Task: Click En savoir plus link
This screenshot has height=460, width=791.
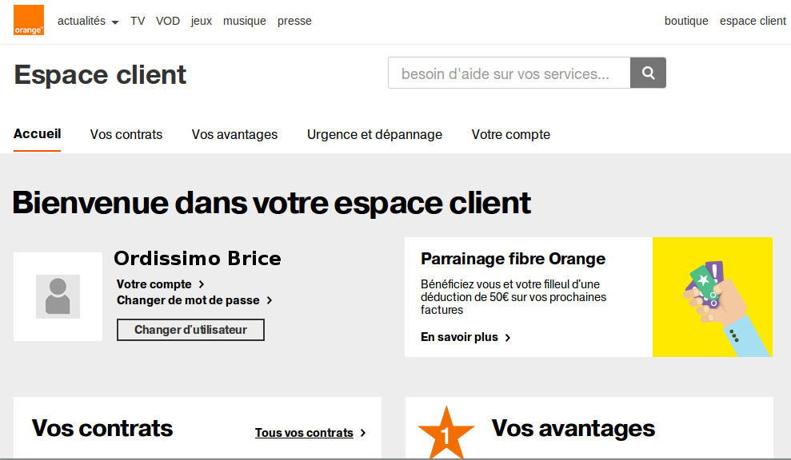Action: click(460, 337)
